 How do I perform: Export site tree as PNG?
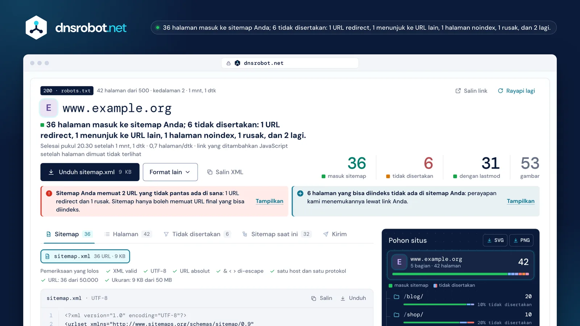(x=521, y=240)
